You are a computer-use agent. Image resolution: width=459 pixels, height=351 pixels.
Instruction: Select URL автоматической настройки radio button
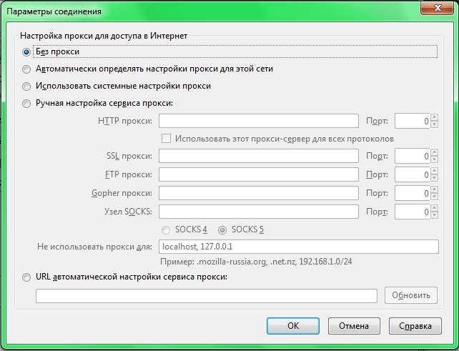tap(26, 277)
